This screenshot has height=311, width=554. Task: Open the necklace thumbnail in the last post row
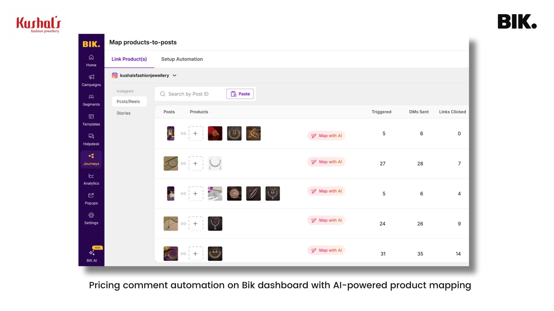pyautogui.click(x=215, y=253)
